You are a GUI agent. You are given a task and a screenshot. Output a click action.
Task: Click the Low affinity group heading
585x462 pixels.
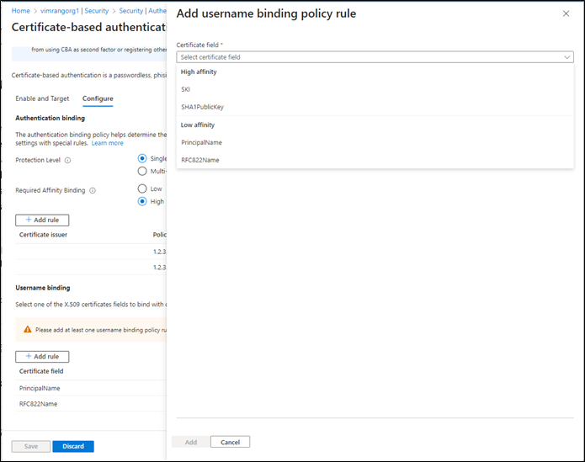click(x=197, y=125)
